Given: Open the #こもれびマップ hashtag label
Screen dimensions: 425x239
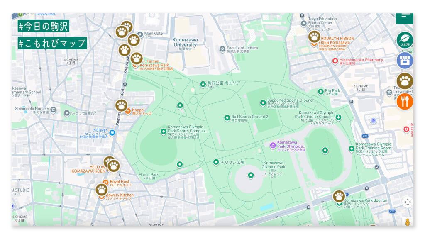Looking at the screenshot, I should click(52, 43).
